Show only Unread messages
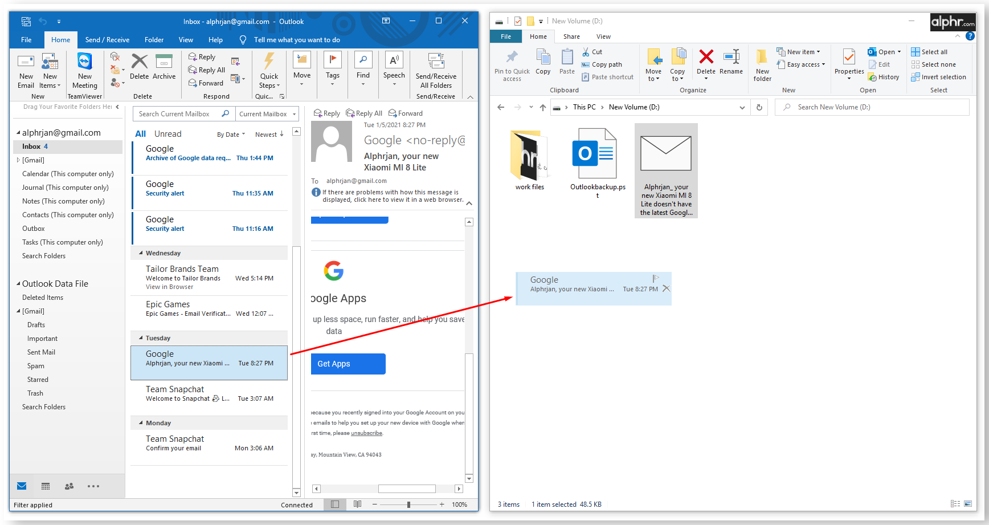The image size is (989, 525). point(167,134)
